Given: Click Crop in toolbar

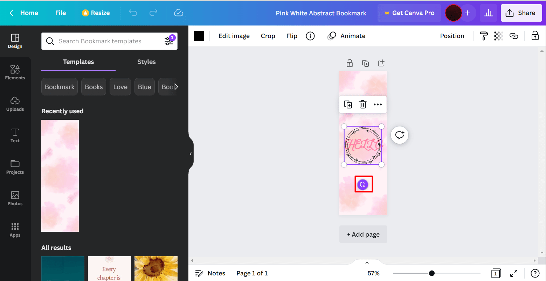Looking at the screenshot, I should pyautogui.click(x=268, y=36).
